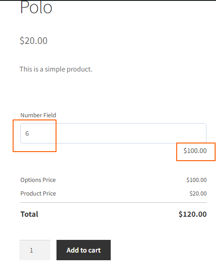Click the Product Price label
This screenshot has height=272, width=216.
[38, 193]
